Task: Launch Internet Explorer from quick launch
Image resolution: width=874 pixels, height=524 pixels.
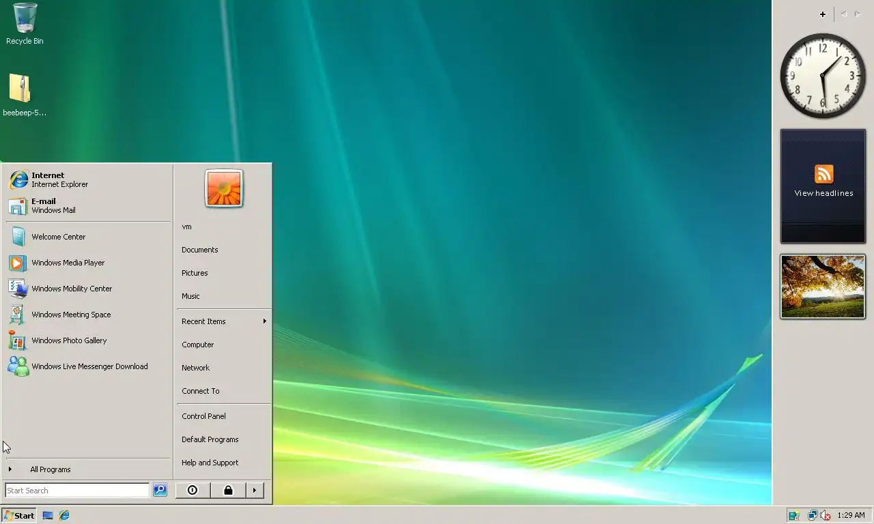Action: [64, 515]
